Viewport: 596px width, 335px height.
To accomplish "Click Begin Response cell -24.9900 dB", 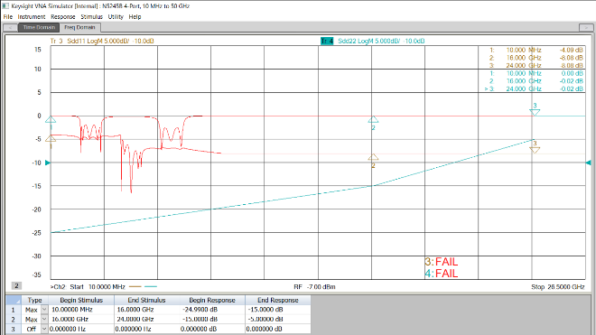I will click(x=211, y=310).
